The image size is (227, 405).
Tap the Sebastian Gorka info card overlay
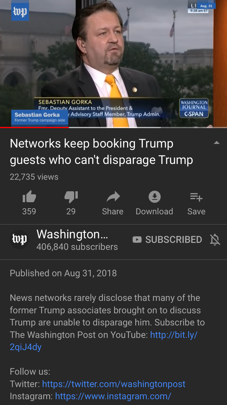tap(40, 117)
